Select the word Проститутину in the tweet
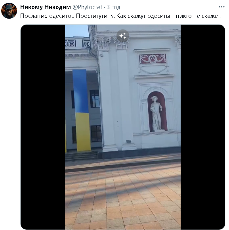The width and height of the screenshot is (229, 230). pyautogui.click(x=95, y=16)
